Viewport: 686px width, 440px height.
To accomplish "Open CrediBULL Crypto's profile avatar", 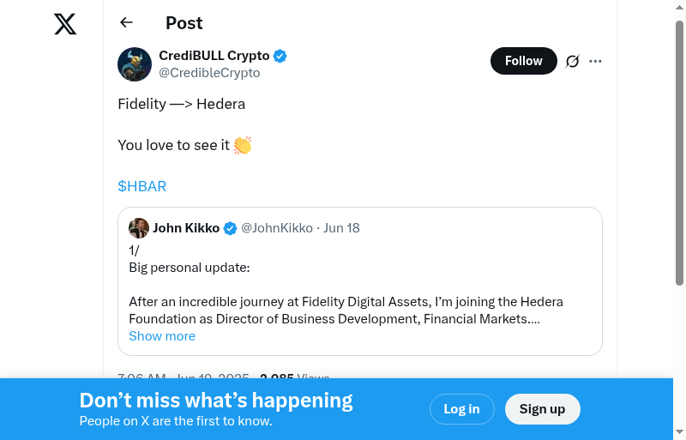I will pyautogui.click(x=135, y=64).
